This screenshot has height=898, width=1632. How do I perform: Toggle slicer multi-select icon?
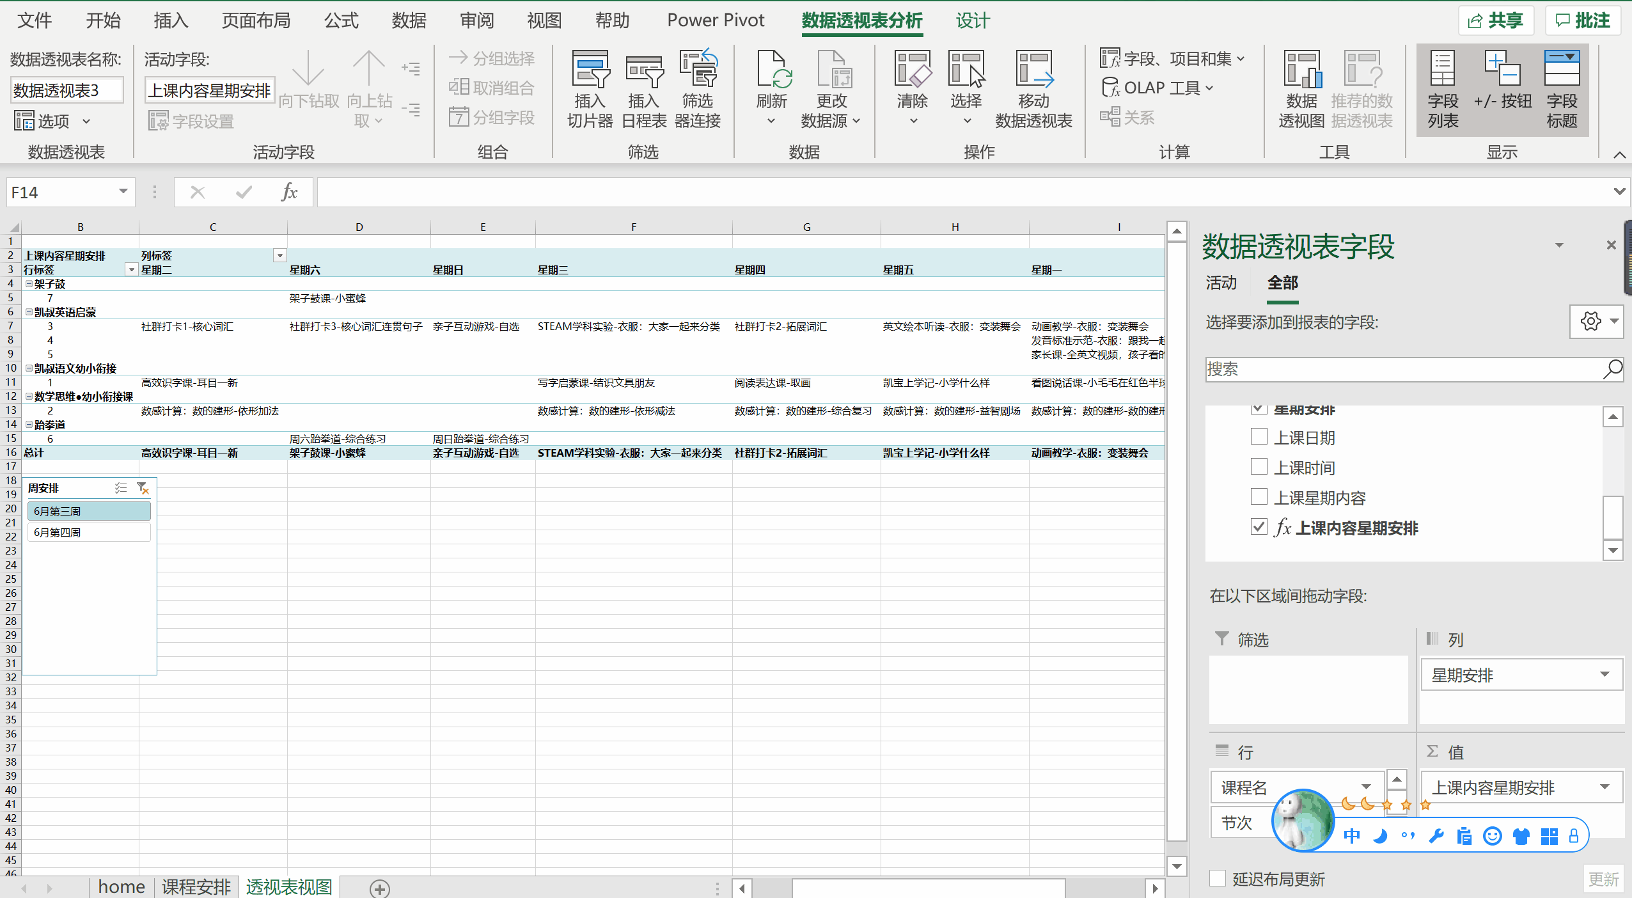(121, 488)
